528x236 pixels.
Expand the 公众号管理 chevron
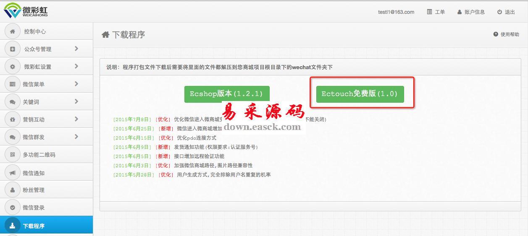[76, 49]
